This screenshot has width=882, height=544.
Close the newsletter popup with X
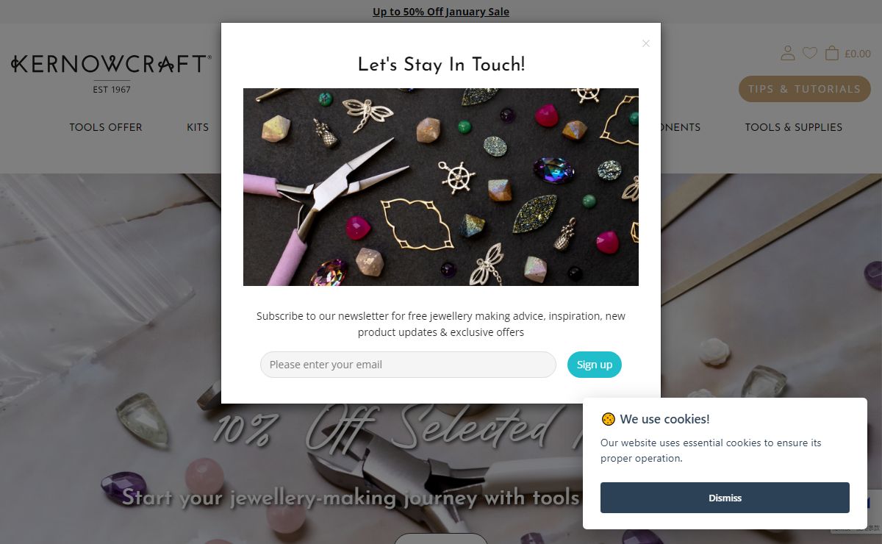[646, 43]
